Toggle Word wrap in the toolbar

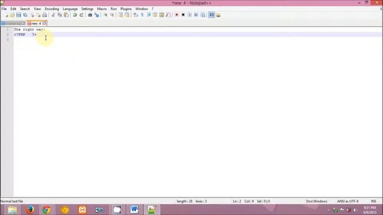(136, 15)
